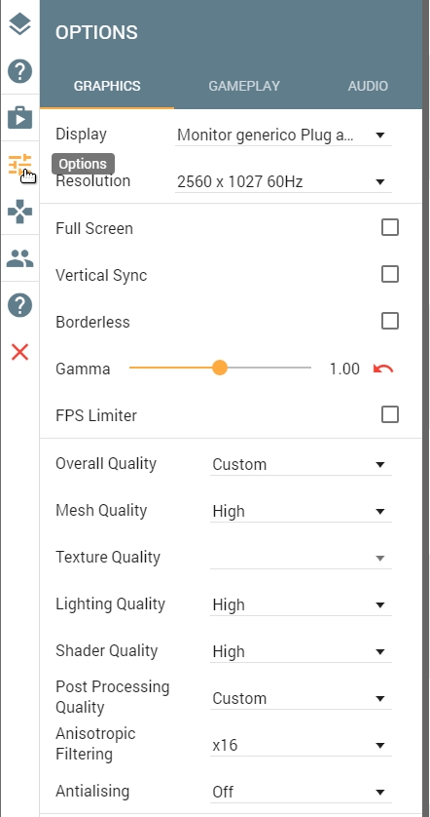The width and height of the screenshot is (430, 817).
Task: Toggle the Vertical Sync checkbox
Action: click(x=390, y=275)
